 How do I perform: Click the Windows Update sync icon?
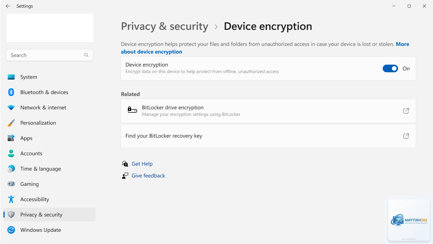pos(11,230)
